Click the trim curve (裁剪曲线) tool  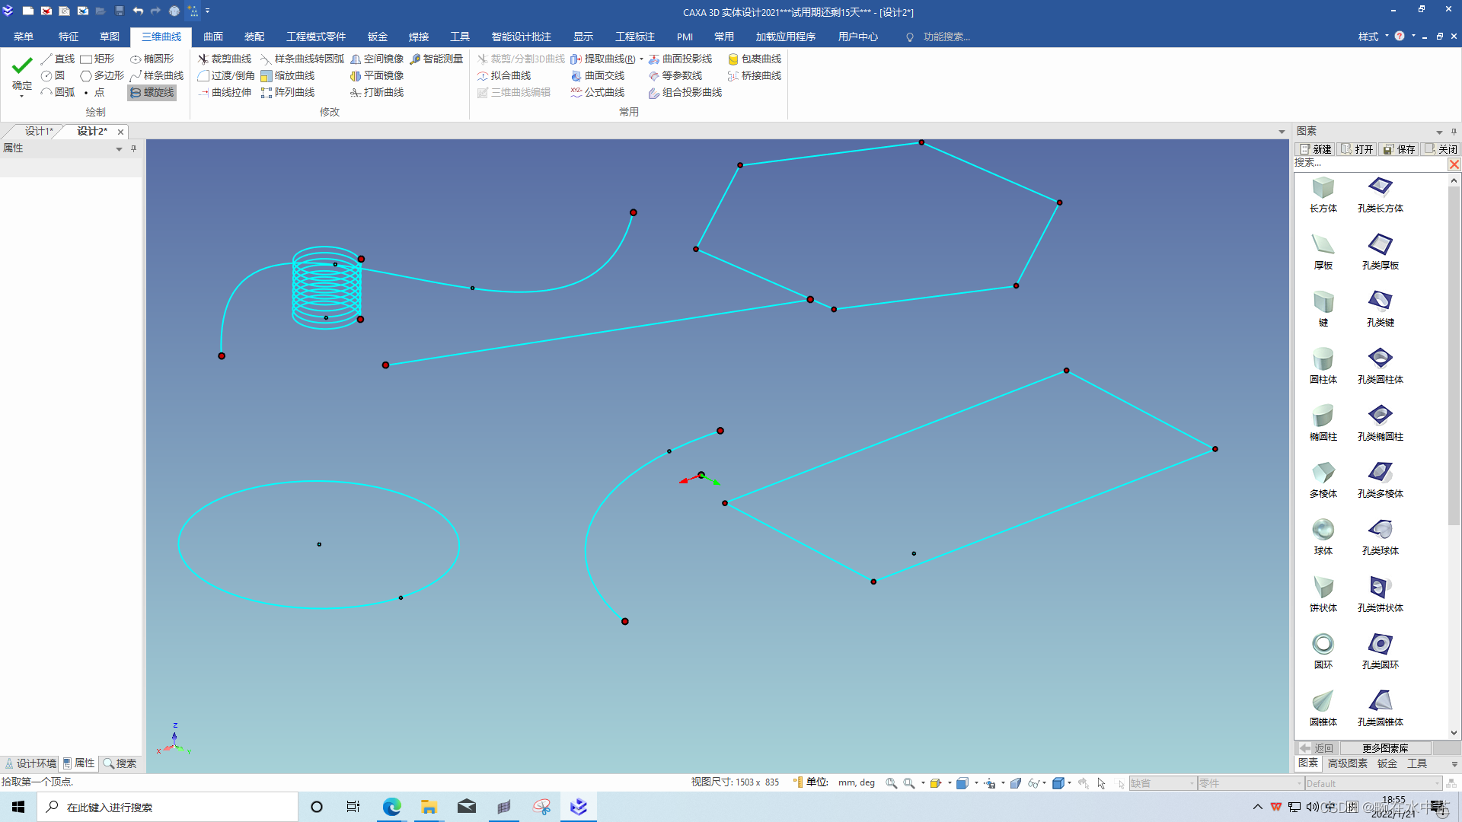tap(225, 59)
